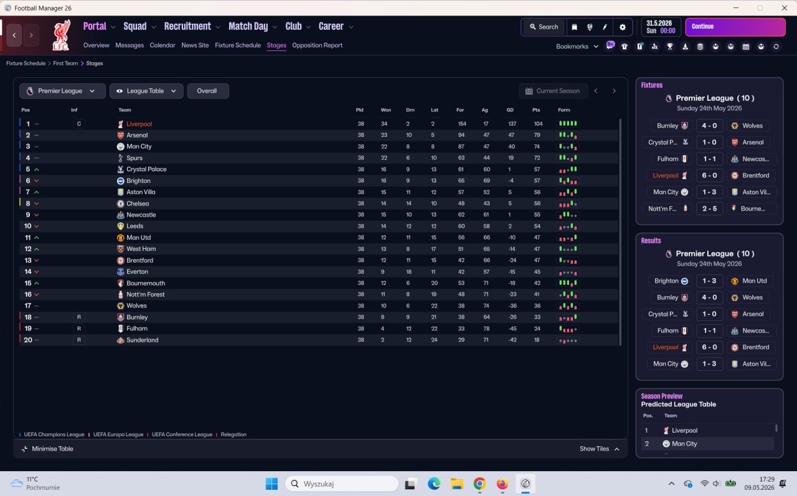
Task: Switch to the Messages tab
Action: [130, 45]
